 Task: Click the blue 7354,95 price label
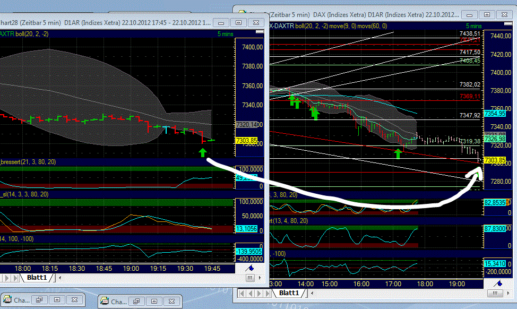[495, 113]
